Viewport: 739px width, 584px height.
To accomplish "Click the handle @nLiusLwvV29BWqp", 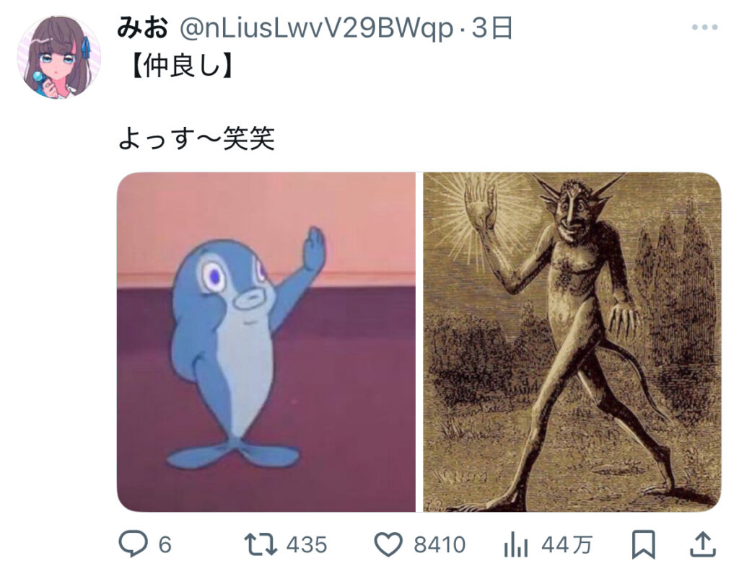I will click(x=316, y=28).
